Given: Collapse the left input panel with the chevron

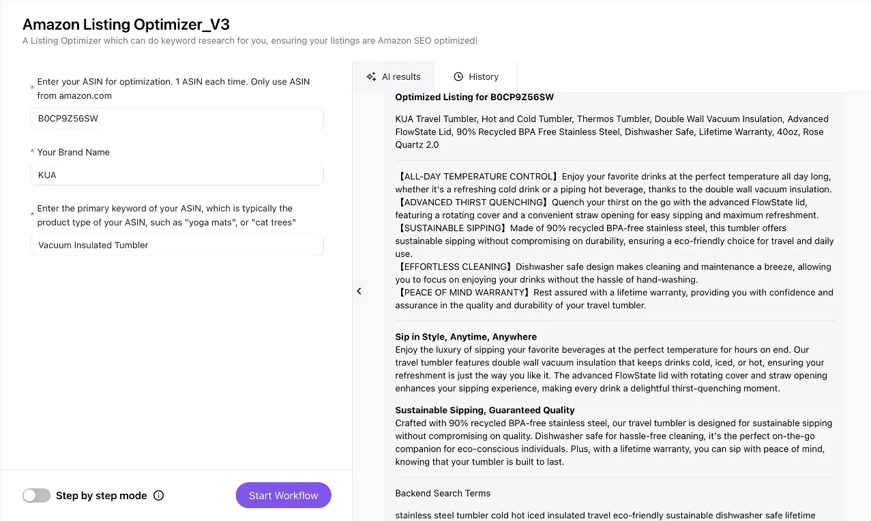Looking at the screenshot, I should click(359, 291).
